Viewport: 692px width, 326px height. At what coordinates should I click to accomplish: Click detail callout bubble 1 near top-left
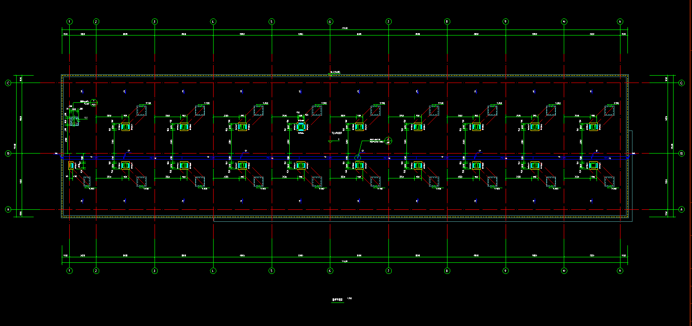coord(94,102)
